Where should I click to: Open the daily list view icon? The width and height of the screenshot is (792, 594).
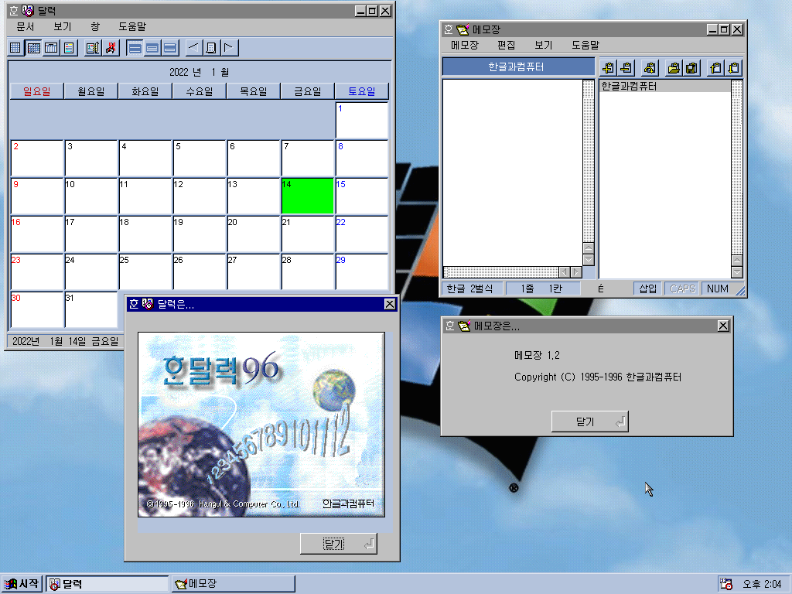click(x=69, y=48)
